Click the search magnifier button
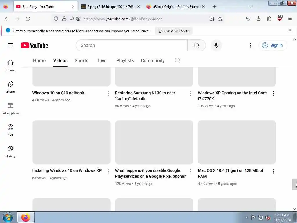297x223 pixels. pos(197,45)
